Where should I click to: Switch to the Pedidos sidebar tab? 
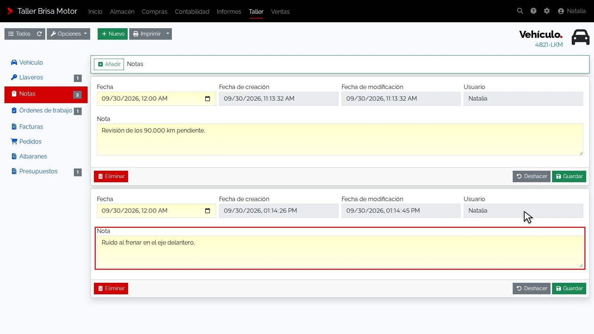46,141
